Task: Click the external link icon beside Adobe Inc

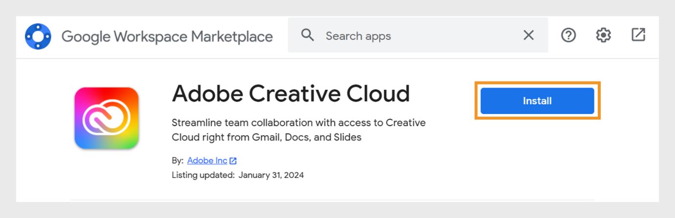Action: coord(233,161)
